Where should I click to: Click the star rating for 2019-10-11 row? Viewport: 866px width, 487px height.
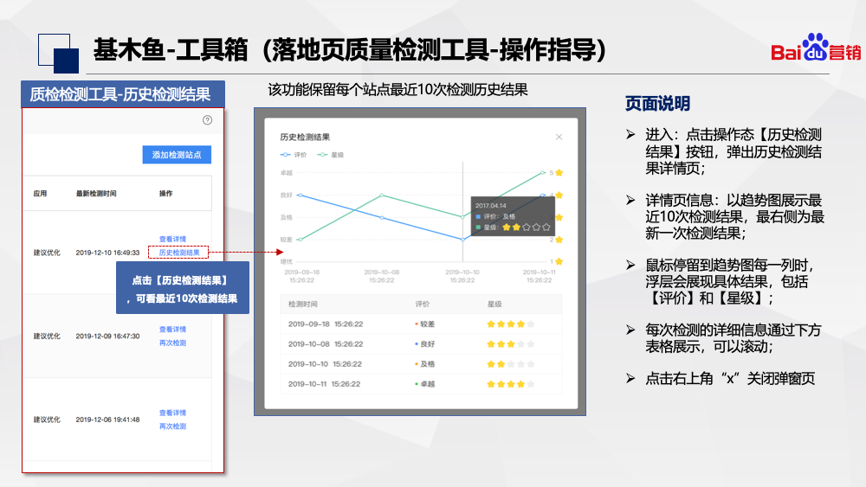tap(511, 384)
